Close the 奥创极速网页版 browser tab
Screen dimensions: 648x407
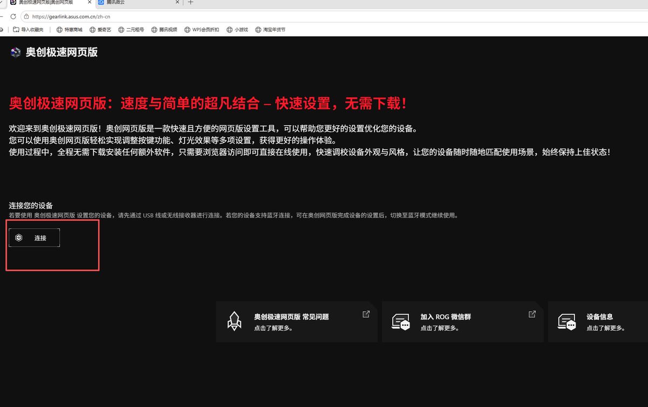click(89, 3)
